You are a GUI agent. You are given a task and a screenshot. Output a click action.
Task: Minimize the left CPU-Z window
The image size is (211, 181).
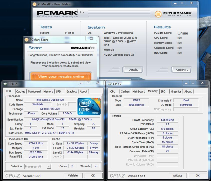point(82,83)
